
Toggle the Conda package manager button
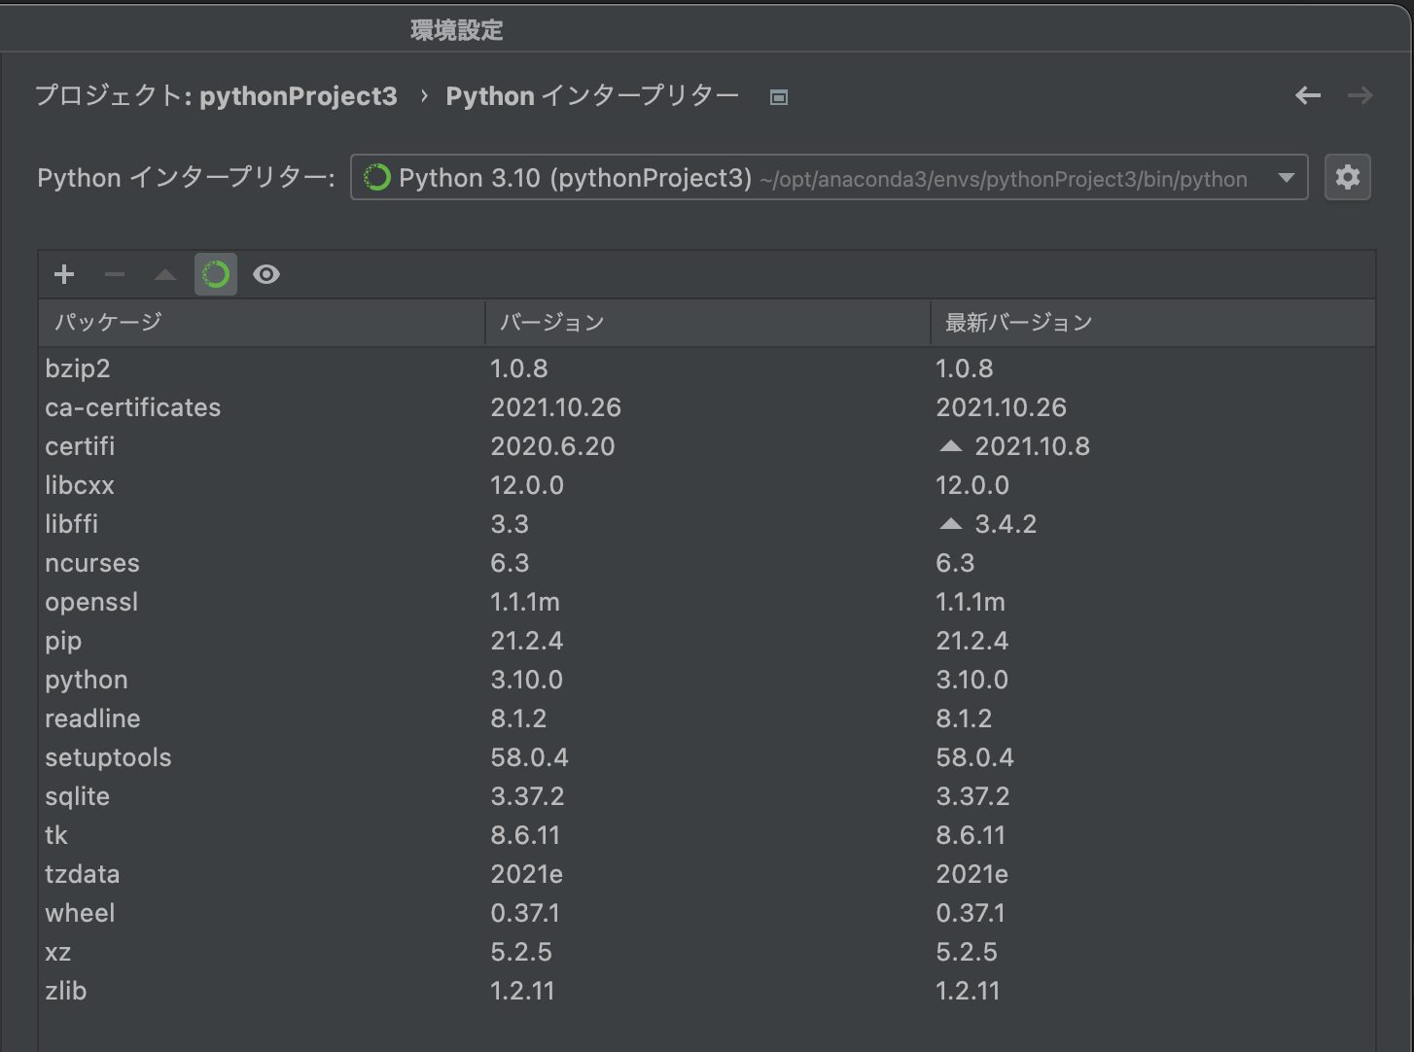(216, 275)
